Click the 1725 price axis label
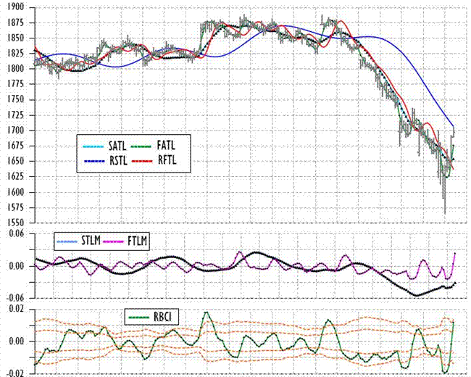The width and height of the screenshot is (471, 377). 16,115
